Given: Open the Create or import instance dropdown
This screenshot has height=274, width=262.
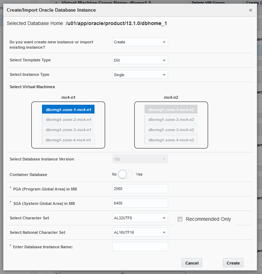Looking at the screenshot, I should [x=140, y=42].
